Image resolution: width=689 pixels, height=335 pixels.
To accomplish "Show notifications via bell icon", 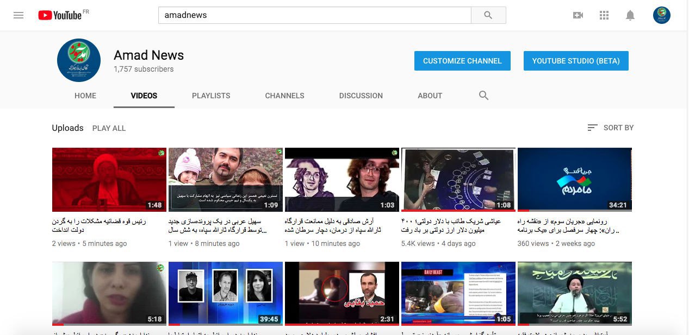I will click(x=630, y=15).
